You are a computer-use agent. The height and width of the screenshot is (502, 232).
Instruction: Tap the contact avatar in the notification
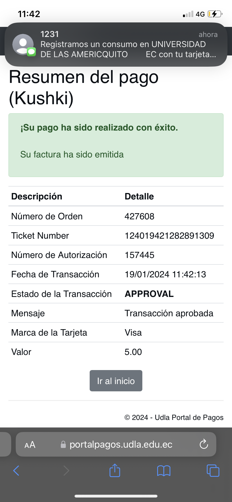[x=23, y=44]
